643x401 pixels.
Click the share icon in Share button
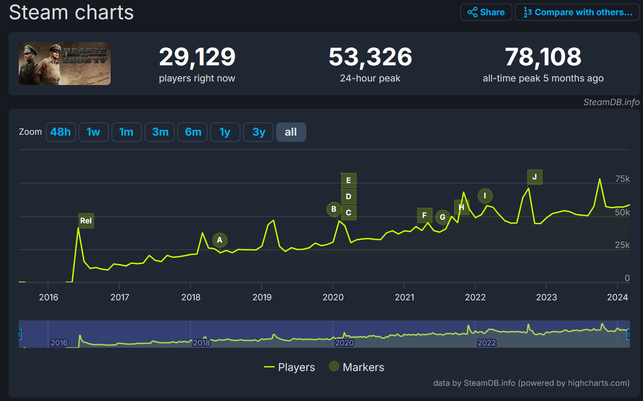click(472, 12)
